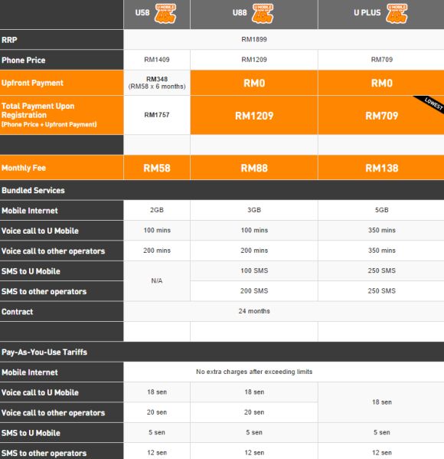Click the 3GB mobile internet value
This screenshot has height=459, width=444.
254,210
